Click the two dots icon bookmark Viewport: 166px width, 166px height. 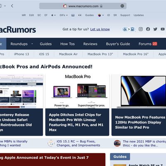[80, 15]
